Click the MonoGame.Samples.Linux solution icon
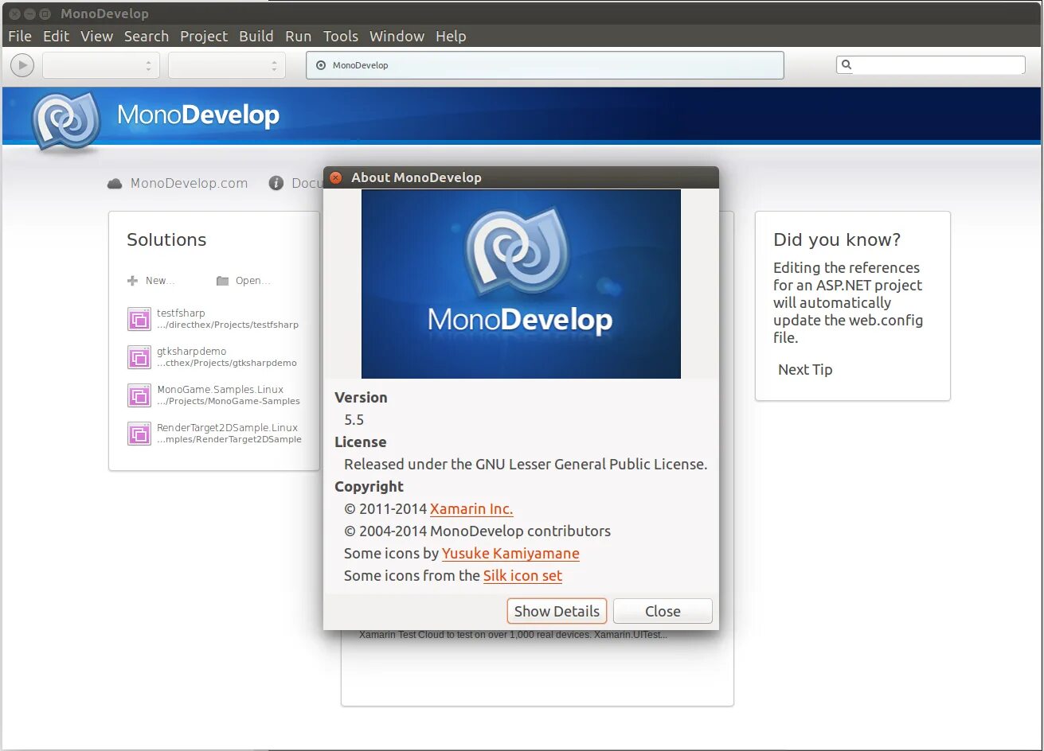Image resolution: width=1044 pixels, height=751 pixels. click(x=139, y=395)
